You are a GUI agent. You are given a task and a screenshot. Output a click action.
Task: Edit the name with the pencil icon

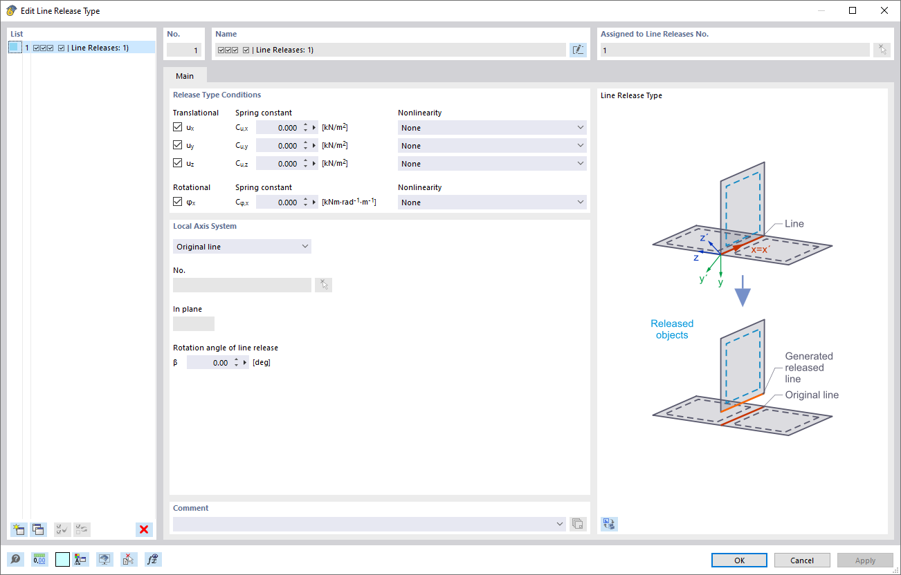pos(578,49)
